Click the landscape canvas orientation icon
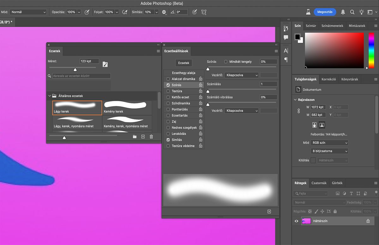379x245 pixels. [x=322, y=125]
